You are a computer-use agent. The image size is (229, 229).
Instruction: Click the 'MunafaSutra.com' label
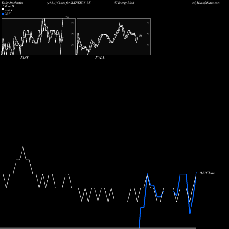click(208, 3)
